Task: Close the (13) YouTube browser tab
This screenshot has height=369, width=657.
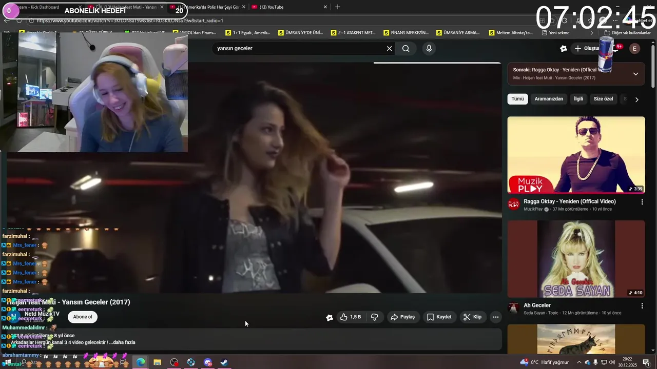Action: [325, 7]
